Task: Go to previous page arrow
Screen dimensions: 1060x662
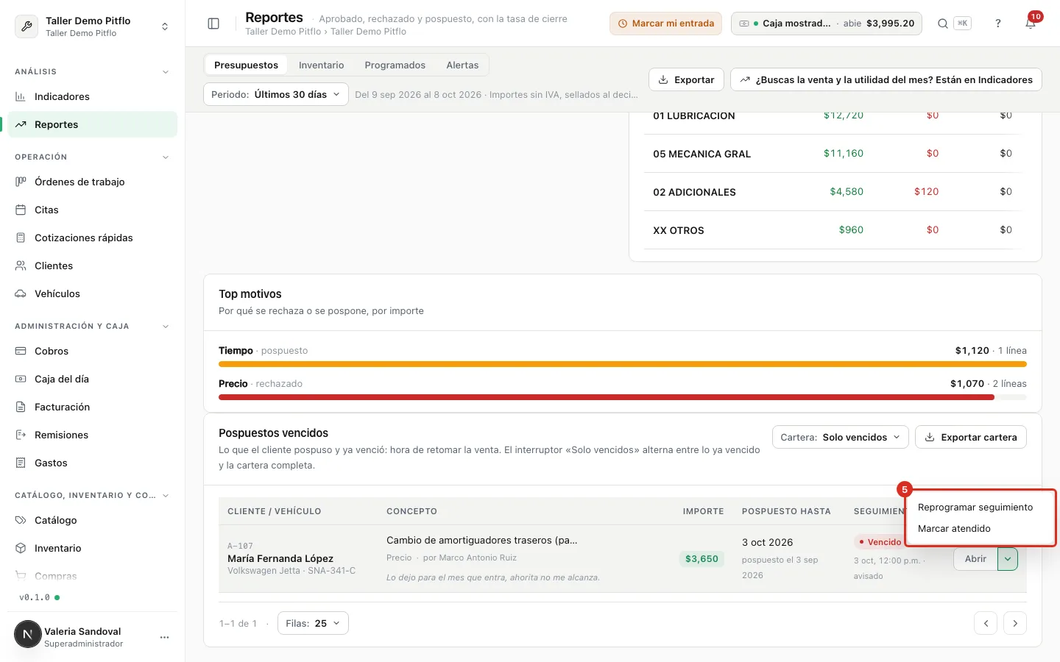Action: [986, 623]
